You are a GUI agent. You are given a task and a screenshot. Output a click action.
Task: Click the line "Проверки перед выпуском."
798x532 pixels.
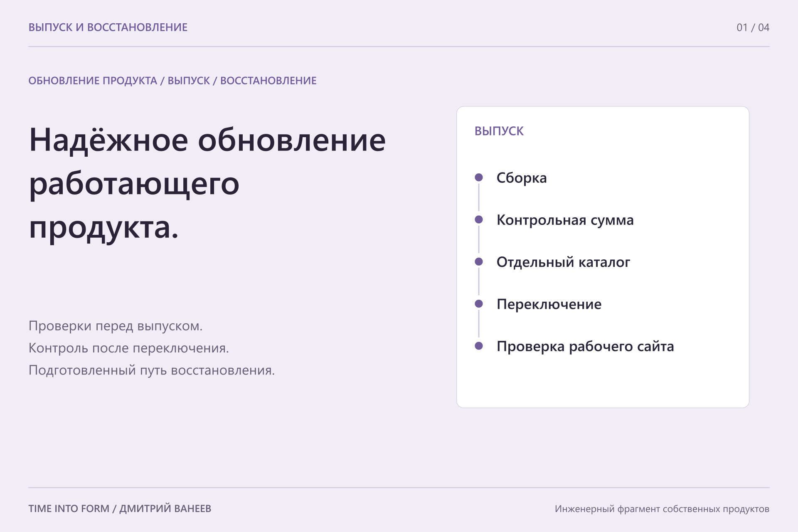click(116, 326)
